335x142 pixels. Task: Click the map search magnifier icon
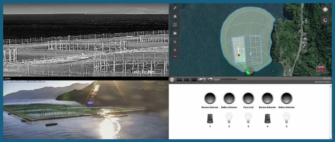click(175, 42)
